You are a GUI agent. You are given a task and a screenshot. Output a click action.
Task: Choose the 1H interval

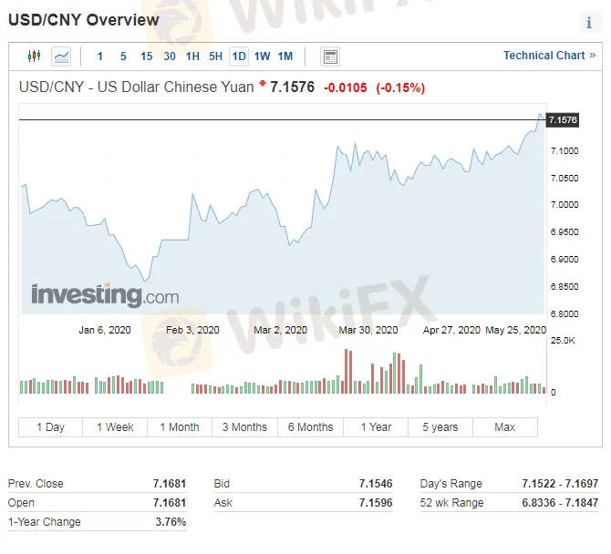point(192,56)
